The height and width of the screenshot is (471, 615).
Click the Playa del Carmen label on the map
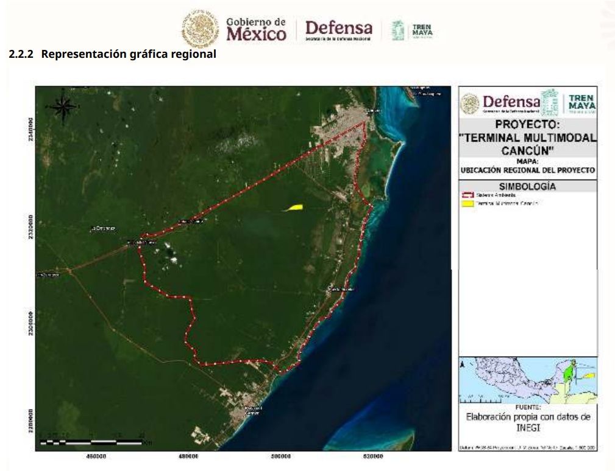click(x=254, y=410)
